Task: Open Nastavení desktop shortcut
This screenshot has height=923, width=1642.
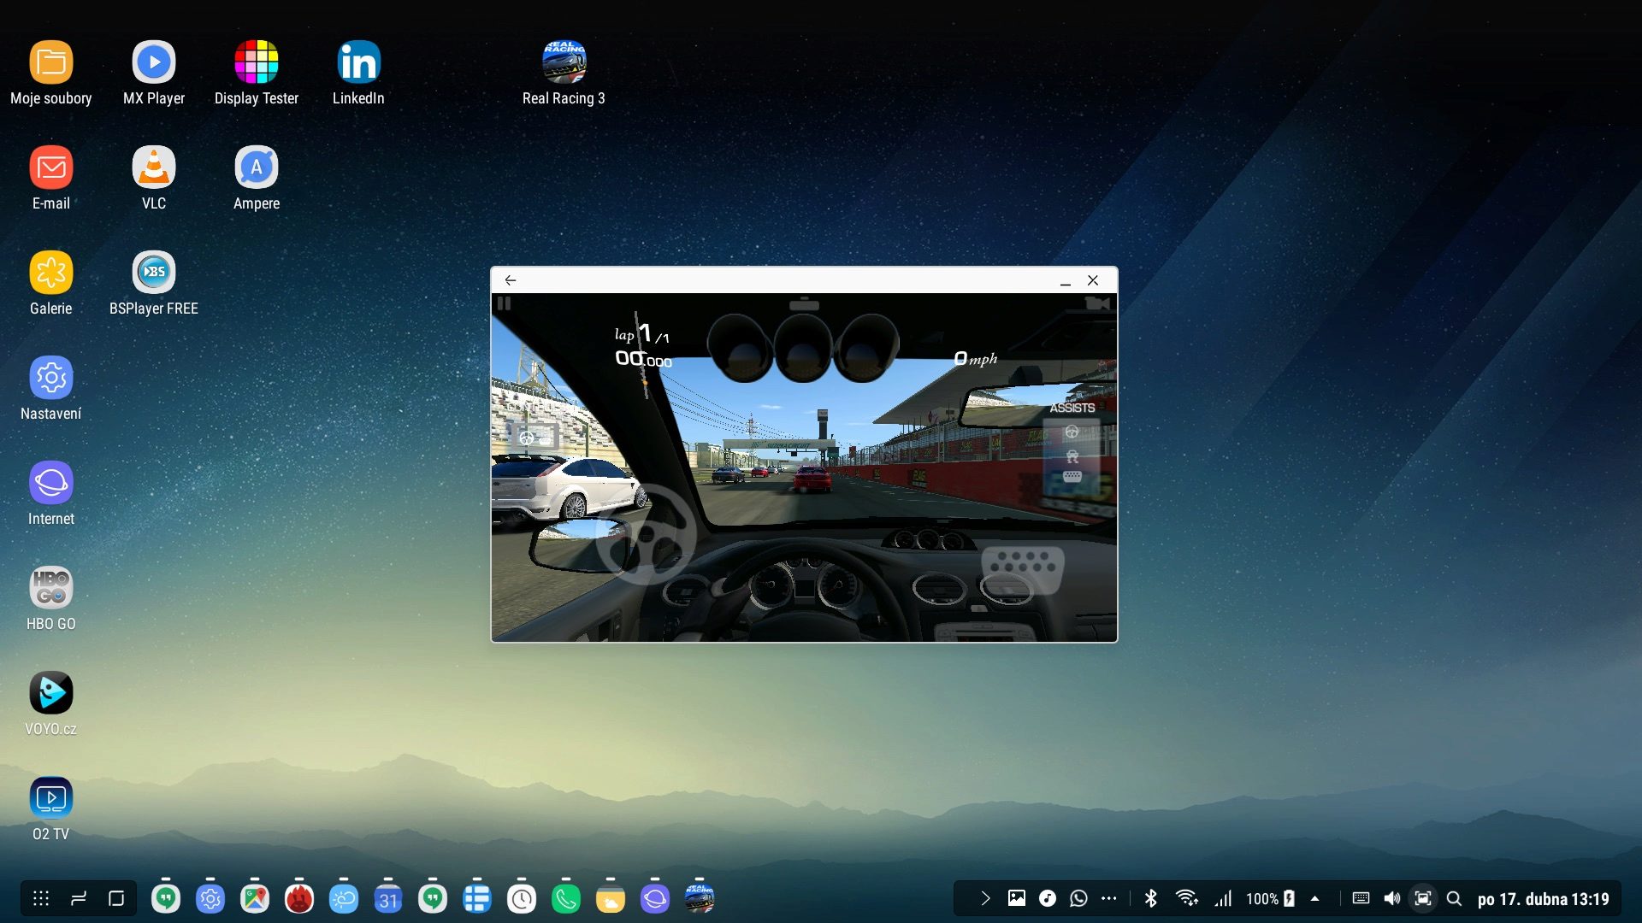Action: pos(51,389)
